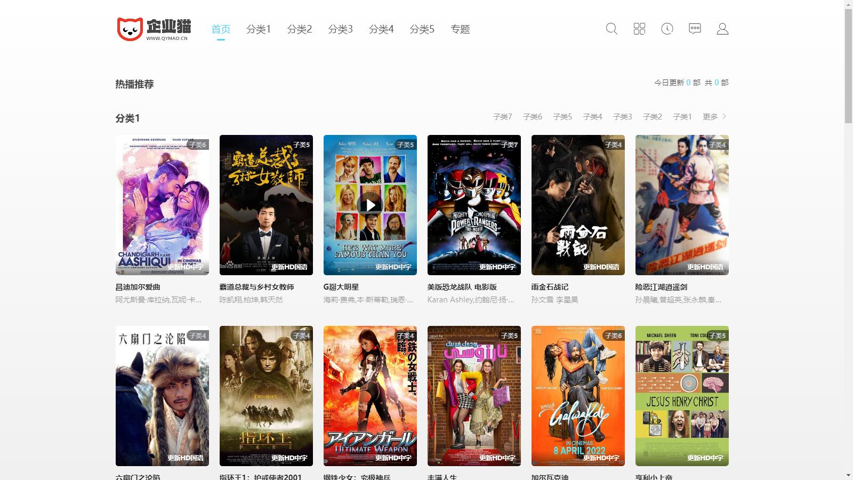Filter by 子类7 link
Image resolution: width=853 pixels, height=480 pixels.
(502, 117)
